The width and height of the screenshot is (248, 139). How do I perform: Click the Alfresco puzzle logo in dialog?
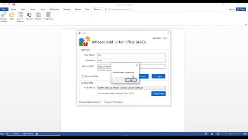tap(84, 41)
